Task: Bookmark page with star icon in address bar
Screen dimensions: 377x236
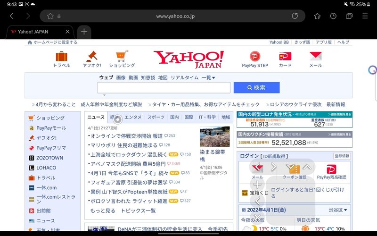Action: pyautogui.click(x=50, y=16)
